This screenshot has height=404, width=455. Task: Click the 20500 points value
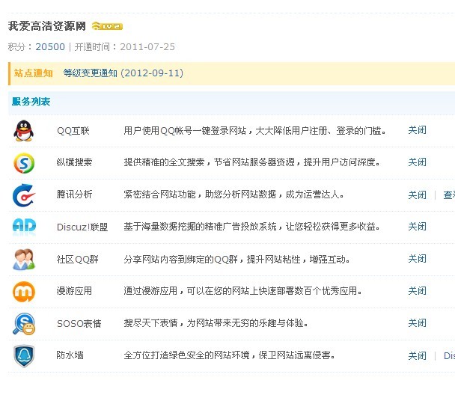coord(50,46)
